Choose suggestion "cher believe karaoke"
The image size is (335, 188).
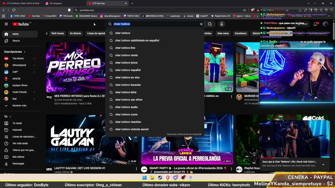[155, 85]
